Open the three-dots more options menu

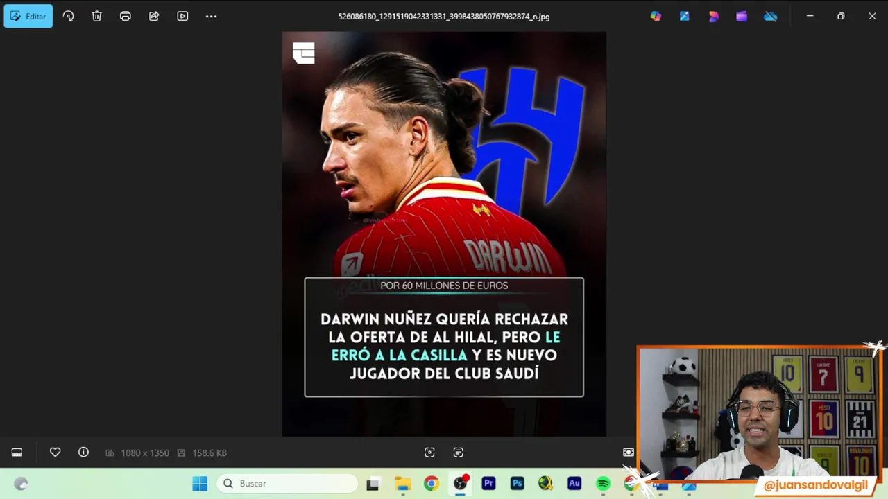click(212, 16)
